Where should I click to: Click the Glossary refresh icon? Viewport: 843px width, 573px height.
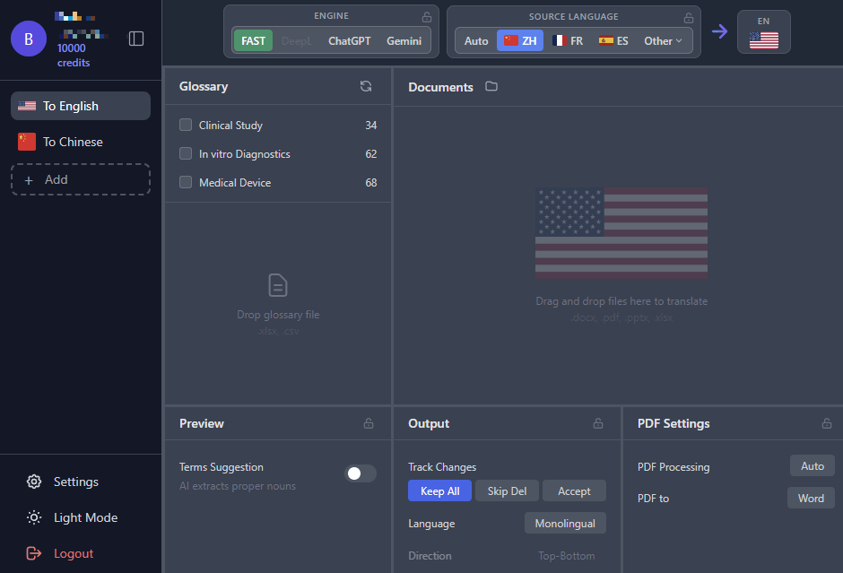click(366, 86)
